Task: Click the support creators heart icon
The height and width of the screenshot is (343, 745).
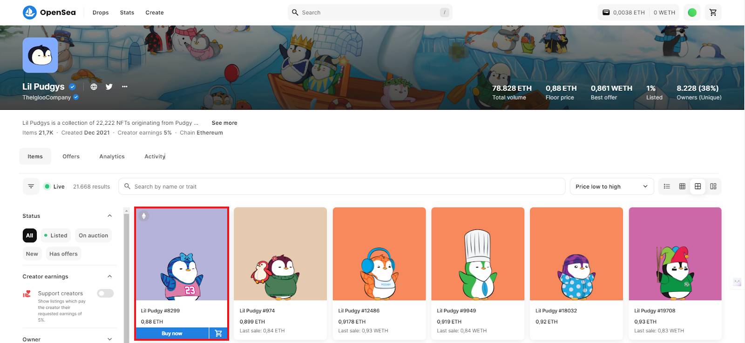Action: [x=27, y=294]
